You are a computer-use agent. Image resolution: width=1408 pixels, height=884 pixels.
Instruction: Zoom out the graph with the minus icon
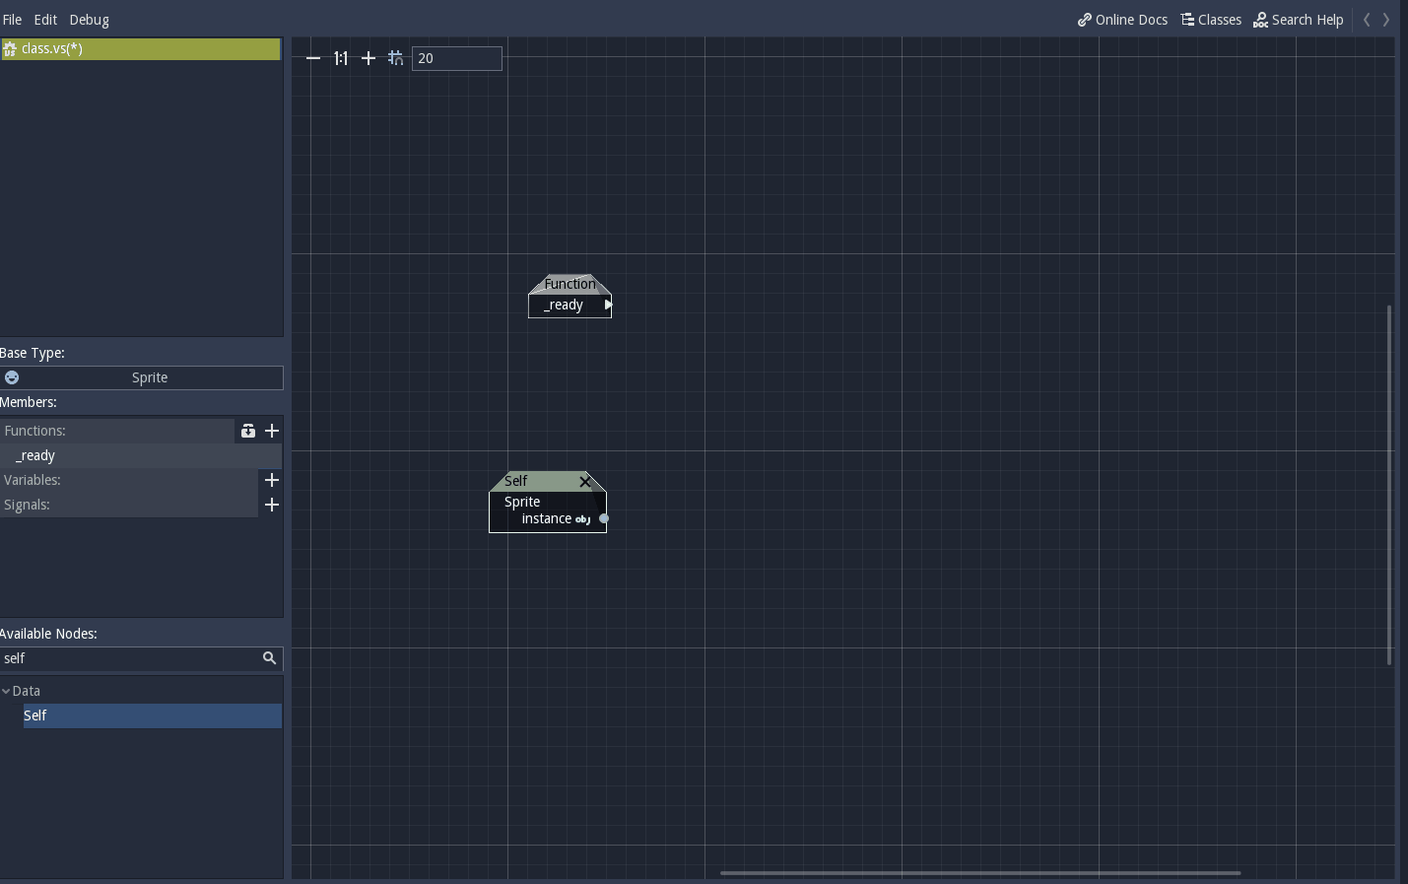coord(313,58)
